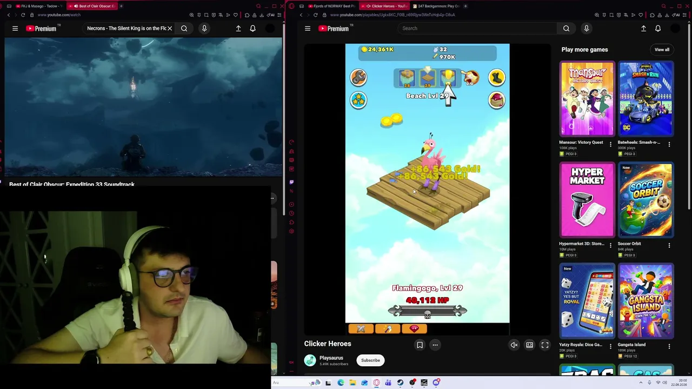Click the YouTube Premium logo in left window
The image size is (692, 389).
(x=42, y=28)
